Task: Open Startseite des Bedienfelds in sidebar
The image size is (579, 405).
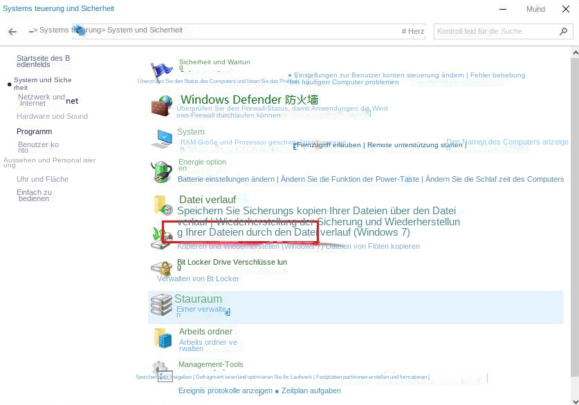Action: 43,62
